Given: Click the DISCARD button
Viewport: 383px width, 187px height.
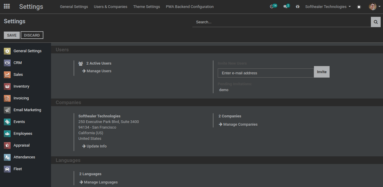Looking at the screenshot, I should point(32,35).
